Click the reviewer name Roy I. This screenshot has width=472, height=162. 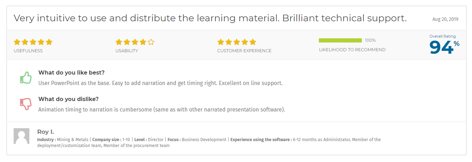click(45, 132)
